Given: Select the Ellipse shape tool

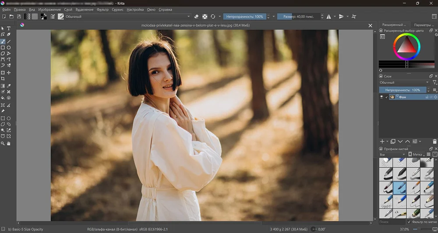Looking at the screenshot, I should 9,47.
